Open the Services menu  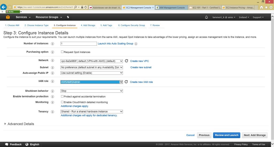pyautogui.click(x=23, y=17)
